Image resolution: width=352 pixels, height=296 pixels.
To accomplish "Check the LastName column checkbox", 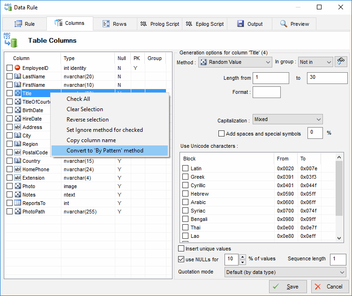I will coord(9,76).
